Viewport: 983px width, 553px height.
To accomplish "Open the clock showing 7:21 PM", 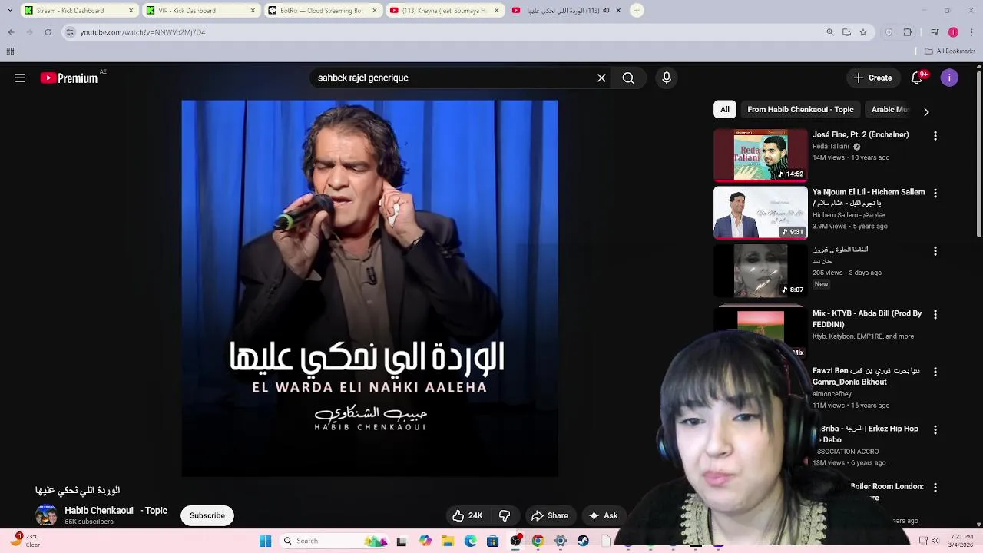I will (x=962, y=541).
